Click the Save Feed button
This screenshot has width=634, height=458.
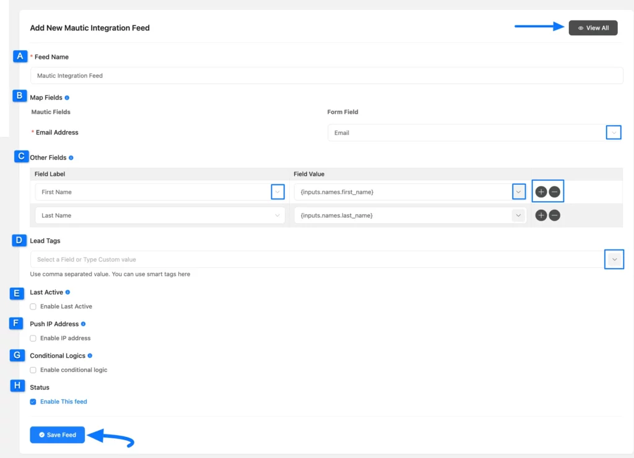[x=57, y=435]
